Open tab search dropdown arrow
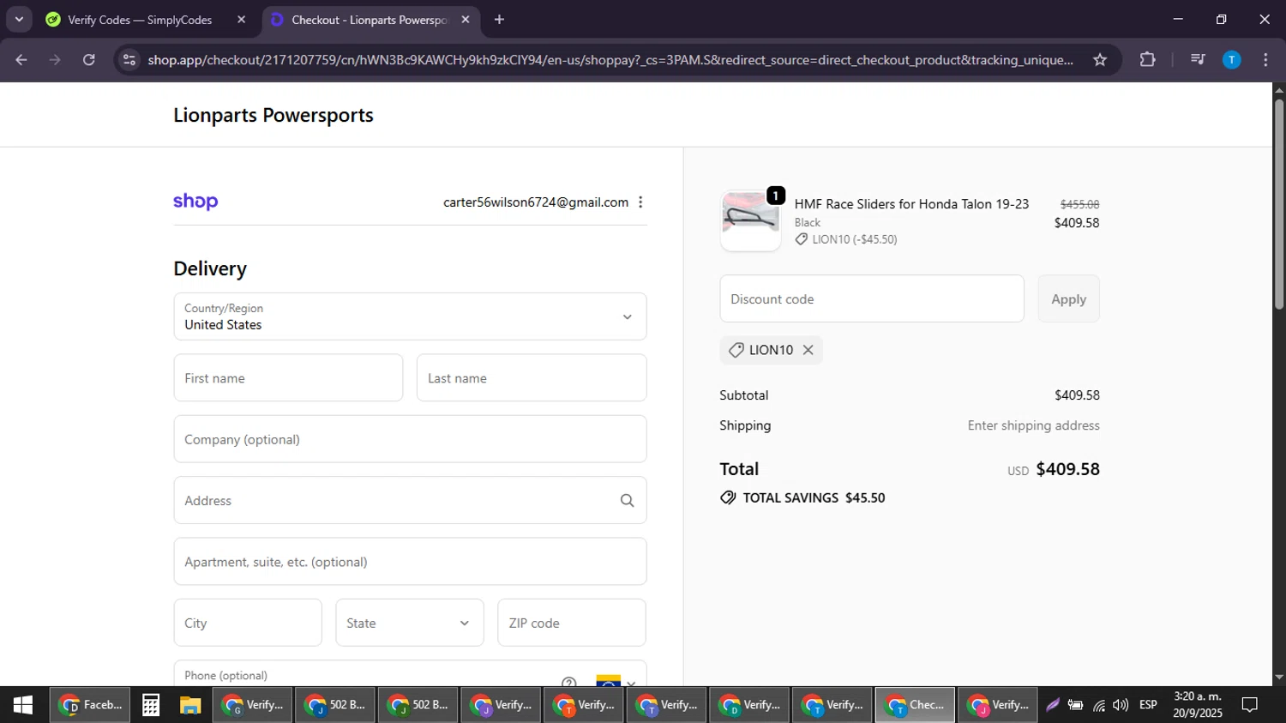The width and height of the screenshot is (1286, 723). pos(19,20)
